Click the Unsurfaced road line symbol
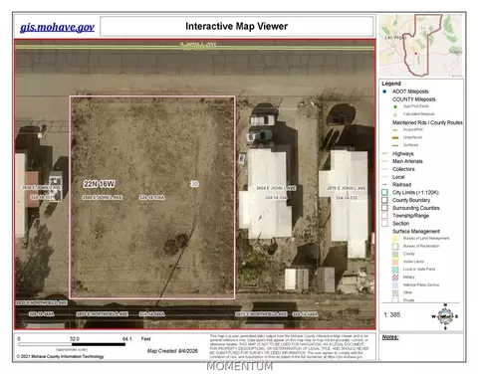 395,137
